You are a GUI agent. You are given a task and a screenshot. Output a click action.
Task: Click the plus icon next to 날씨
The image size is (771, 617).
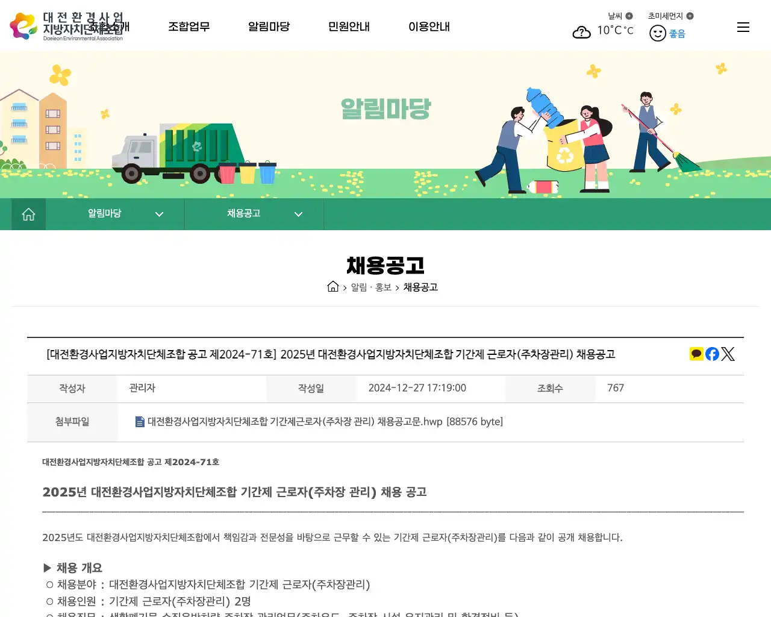click(x=629, y=16)
